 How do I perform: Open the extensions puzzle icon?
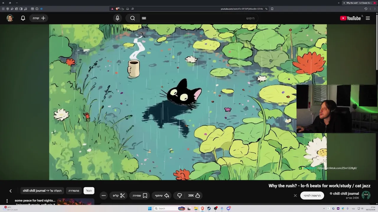click(37, 9)
